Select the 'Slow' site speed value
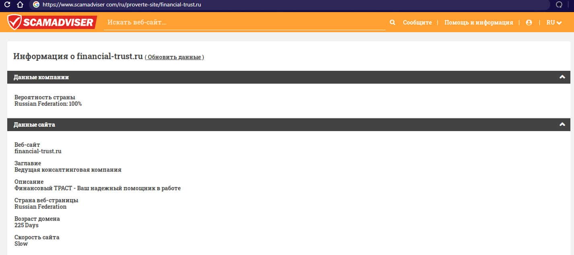The image size is (574, 255). (x=21, y=244)
